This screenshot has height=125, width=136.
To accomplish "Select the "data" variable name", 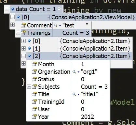I will (21, 9).
